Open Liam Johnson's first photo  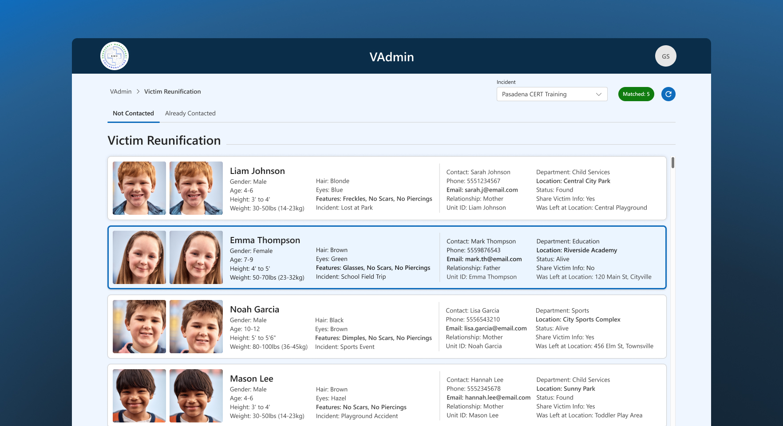(x=139, y=188)
